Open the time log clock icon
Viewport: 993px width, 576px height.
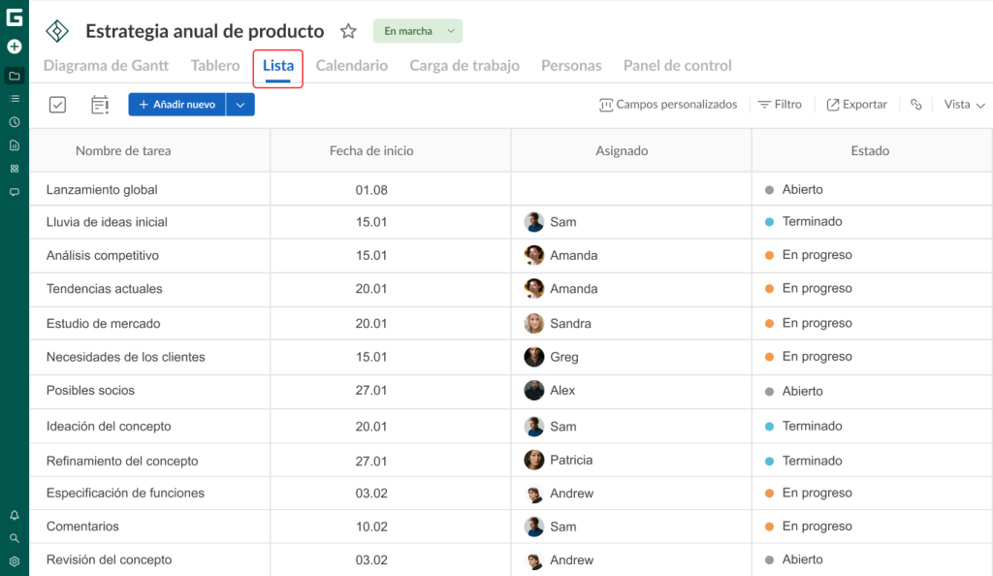click(14, 122)
